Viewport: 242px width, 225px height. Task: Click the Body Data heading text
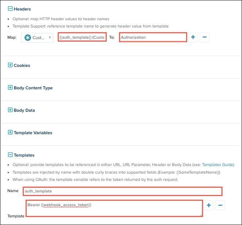click(24, 110)
